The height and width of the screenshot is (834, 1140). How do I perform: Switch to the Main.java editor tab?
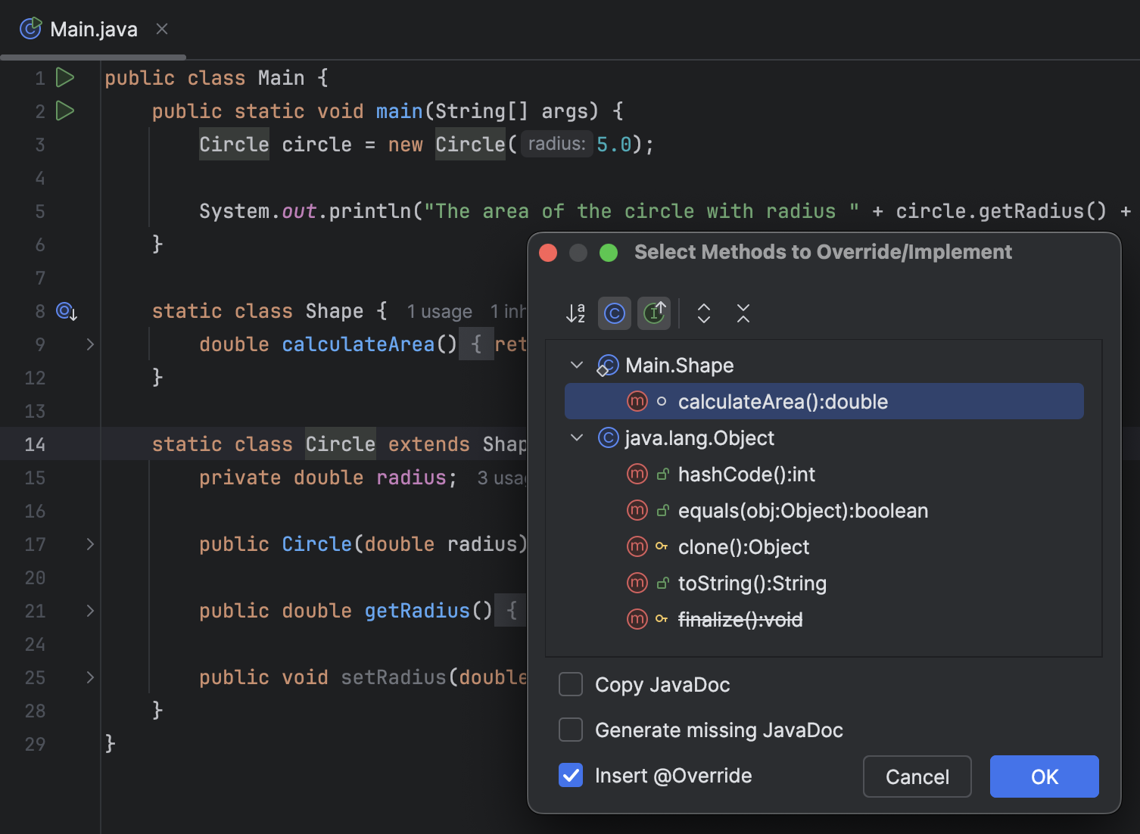point(92,29)
